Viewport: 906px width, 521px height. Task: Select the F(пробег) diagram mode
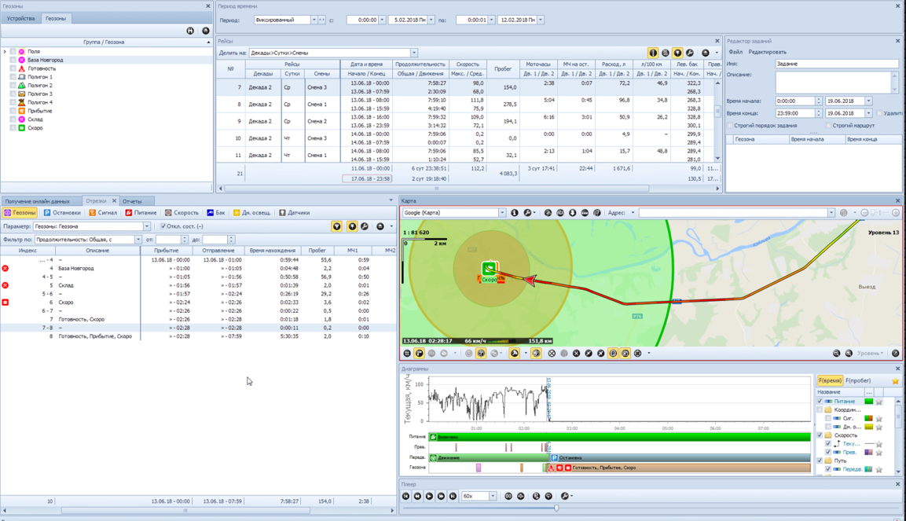tap(858, 380)
